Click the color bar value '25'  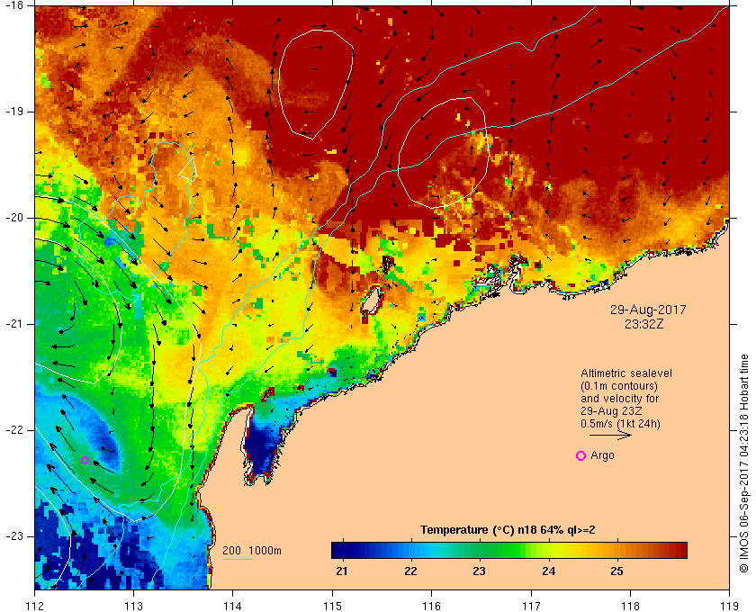[616, 571]
